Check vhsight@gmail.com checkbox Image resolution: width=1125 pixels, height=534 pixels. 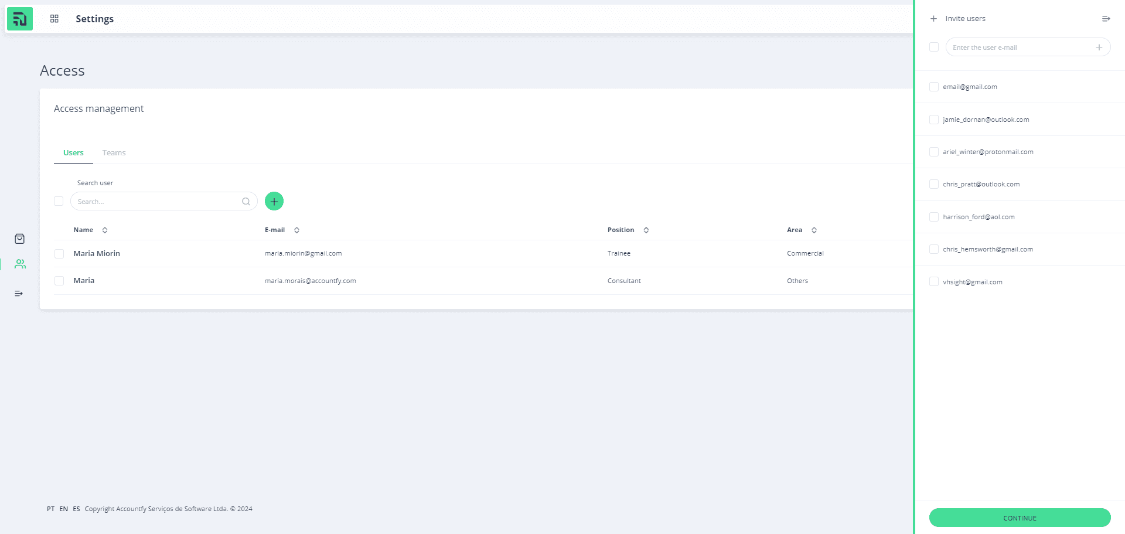click(x=934, y=282)
